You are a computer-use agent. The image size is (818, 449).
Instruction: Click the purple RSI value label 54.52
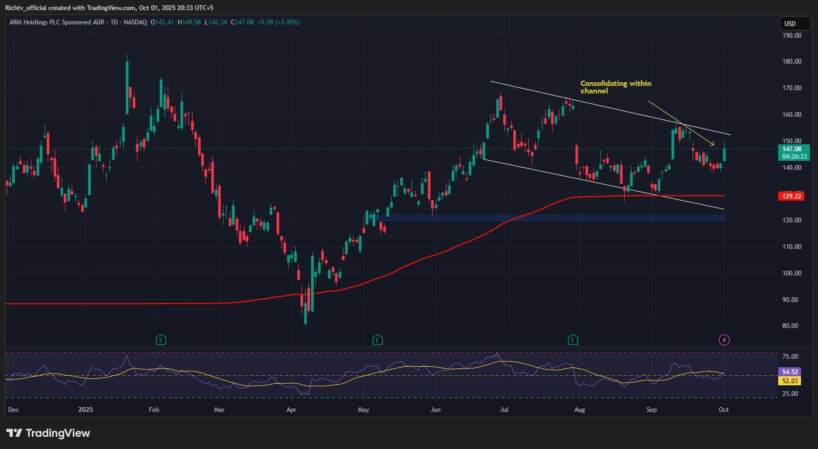click(x=790, y=372)
